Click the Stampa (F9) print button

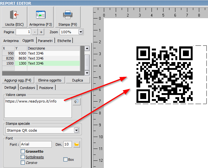tap(68, 17)
